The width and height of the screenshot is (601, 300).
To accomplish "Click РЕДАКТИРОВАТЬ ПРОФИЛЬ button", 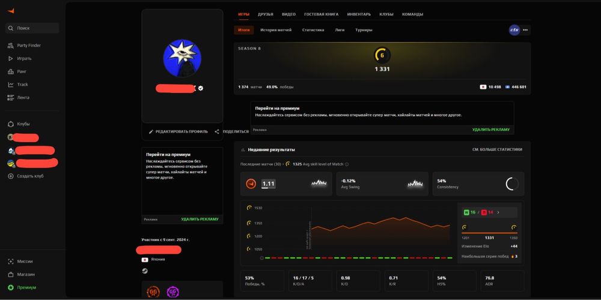I will 178,131.
